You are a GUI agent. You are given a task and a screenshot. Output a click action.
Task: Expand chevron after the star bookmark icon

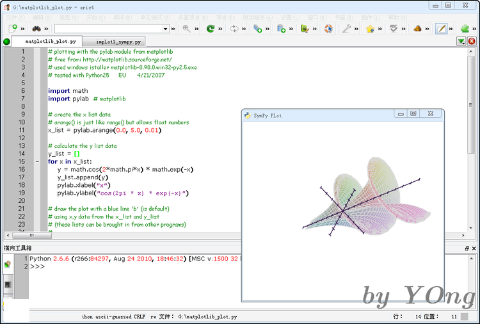(380, 29)
